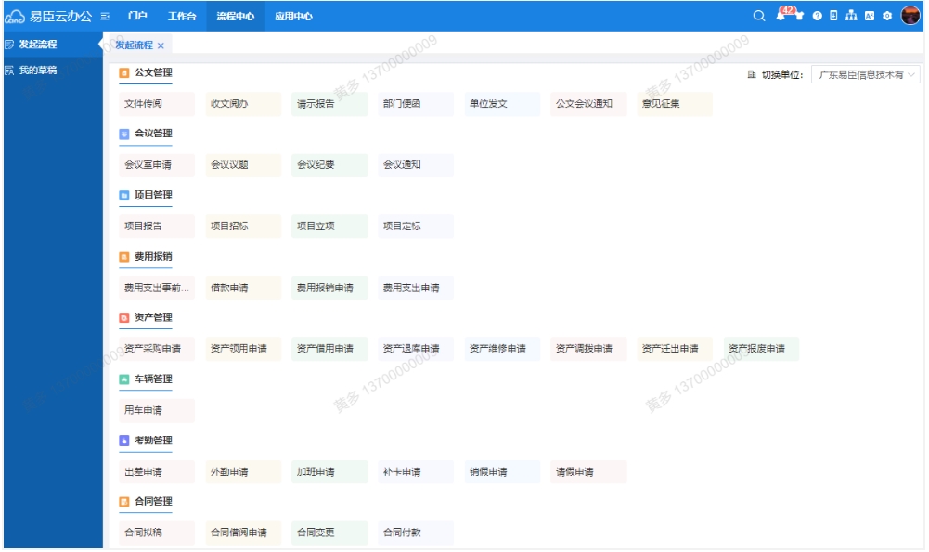Start 借款申请 process
This screenshot has width=929, height=552.
pyautogui.click(x=243, y=289)
